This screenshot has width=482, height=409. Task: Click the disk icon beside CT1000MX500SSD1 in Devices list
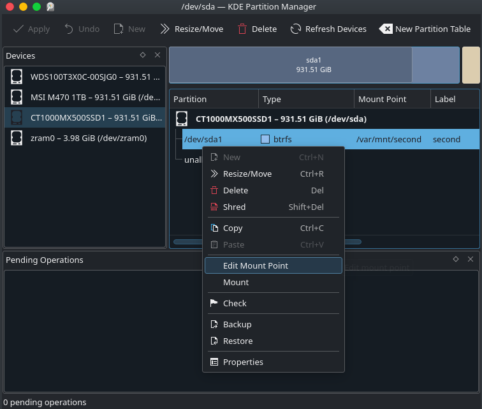pyautogui.click(x=17, y=117)
